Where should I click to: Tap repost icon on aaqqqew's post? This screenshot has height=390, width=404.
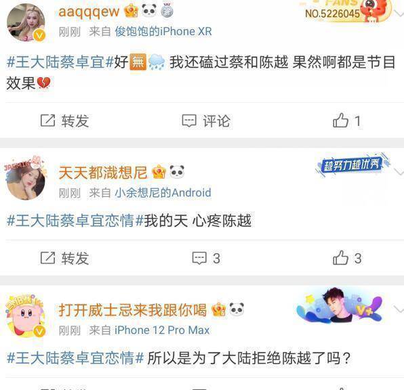[48, 121]
